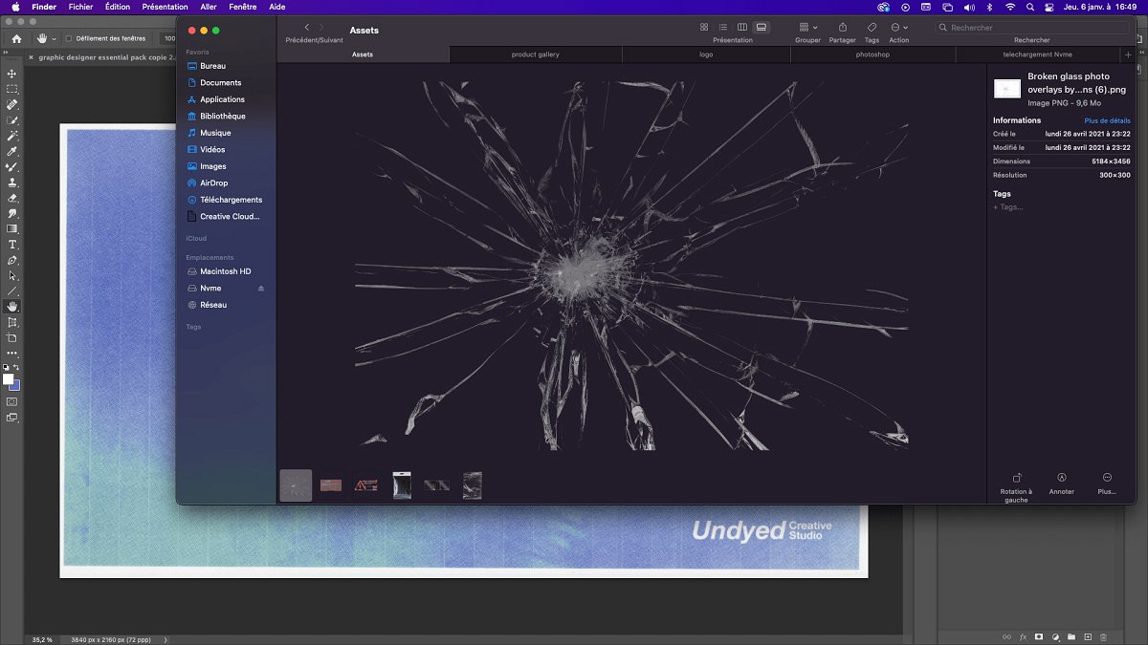
Task: Eject the Nvme drive
Action: point(261,289)
